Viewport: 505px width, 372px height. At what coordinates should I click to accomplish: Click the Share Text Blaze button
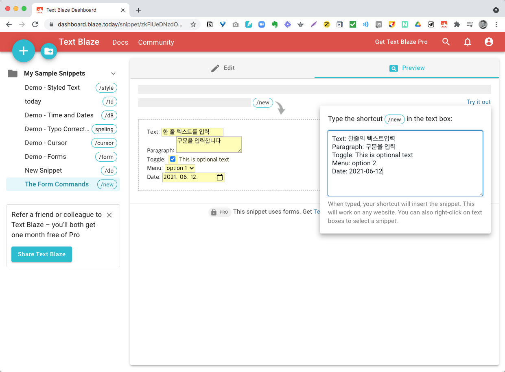click(x=42, y=254)
